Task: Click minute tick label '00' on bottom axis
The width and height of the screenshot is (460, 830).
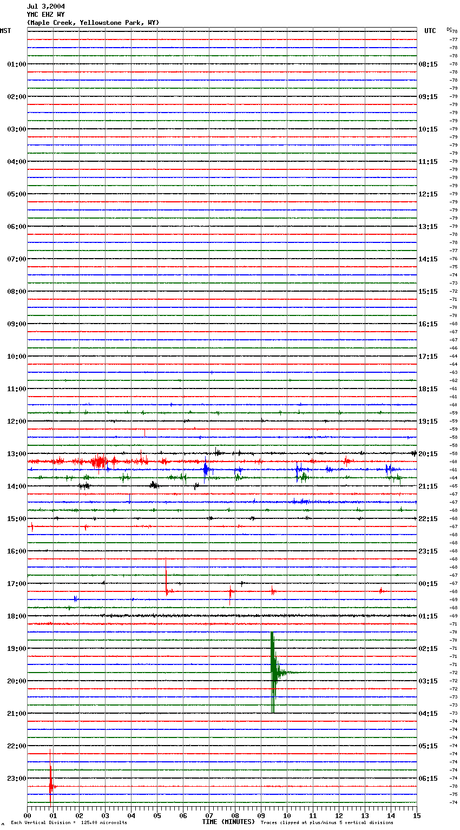Action: 27,815
